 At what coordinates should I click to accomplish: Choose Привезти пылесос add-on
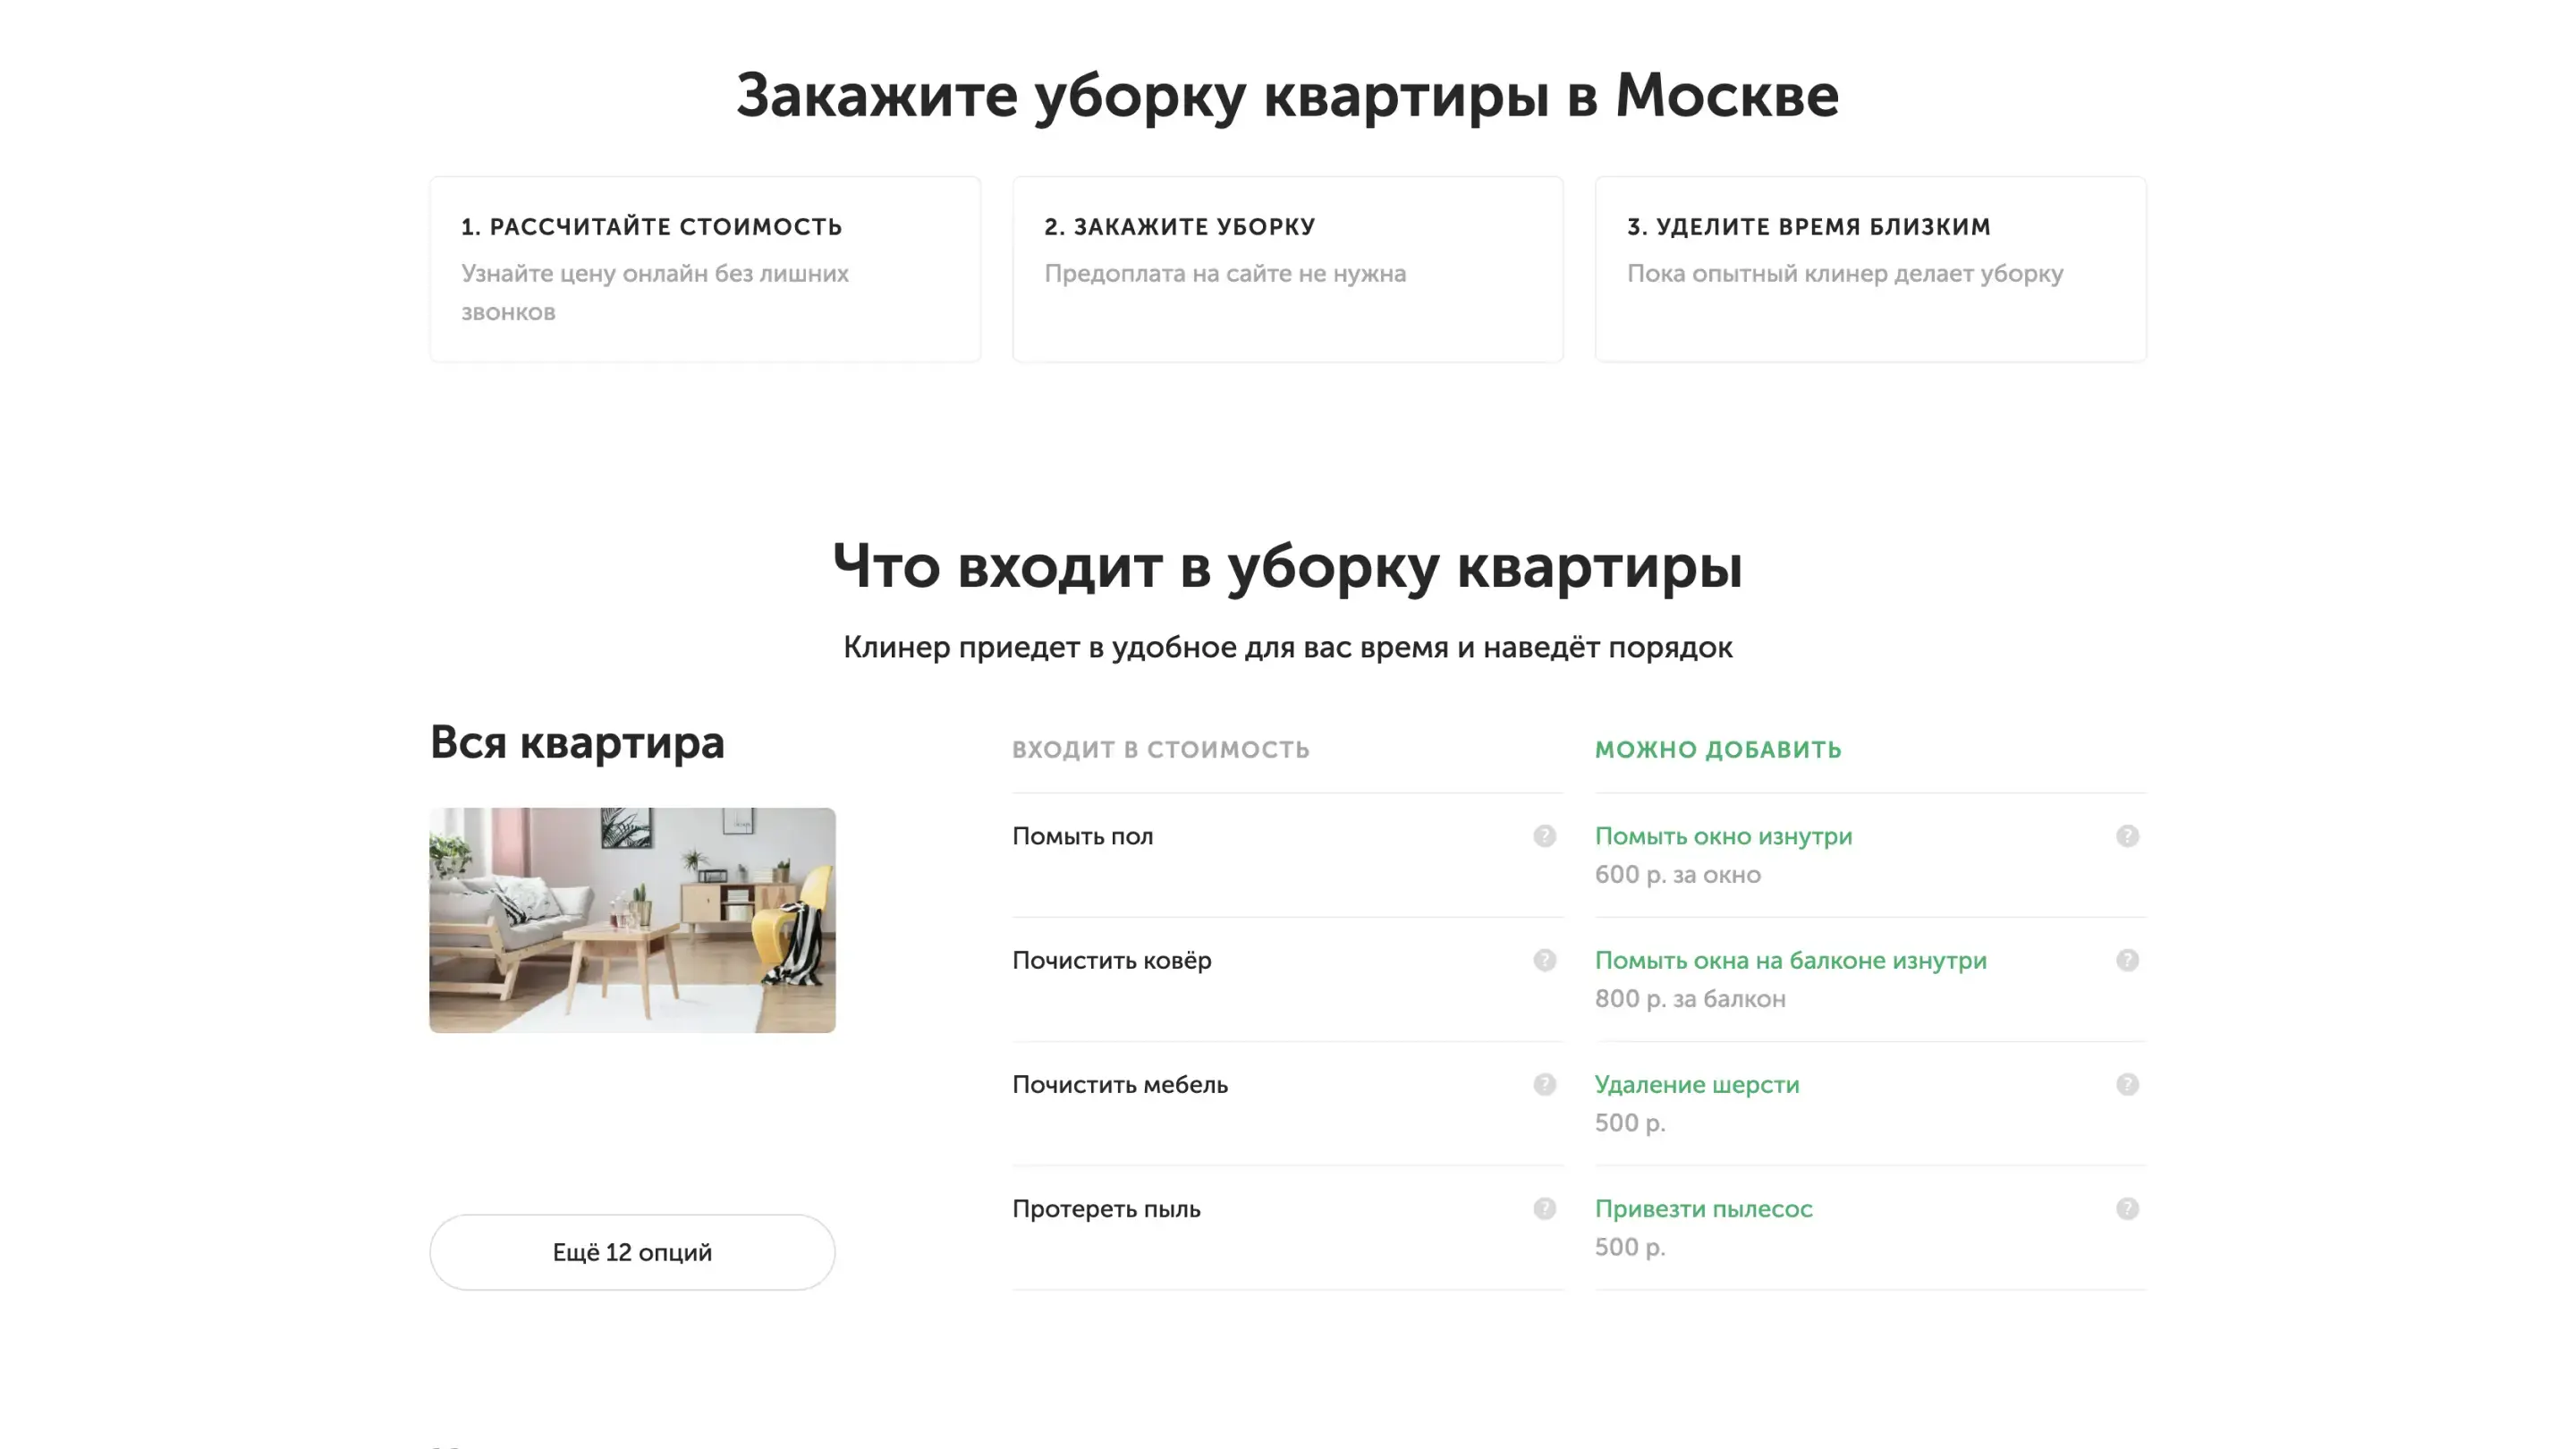(x=1702, y=1208)
